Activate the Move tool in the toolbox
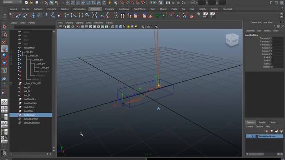The height and width of the screenshot is (160, 285). click(4, 49)
